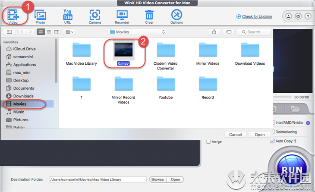The height and width of the screenshot is (192, 315).
Task: Open the Mac Video Library folder
Action: (x=82, y=50)
